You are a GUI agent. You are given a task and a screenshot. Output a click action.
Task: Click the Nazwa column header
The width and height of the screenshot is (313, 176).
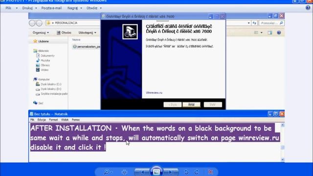[x=76, y=40]
